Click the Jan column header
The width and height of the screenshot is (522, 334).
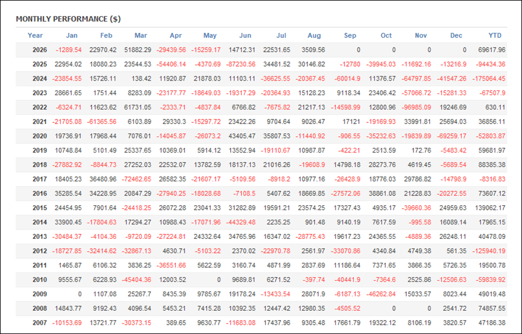(x=71, y=35)
